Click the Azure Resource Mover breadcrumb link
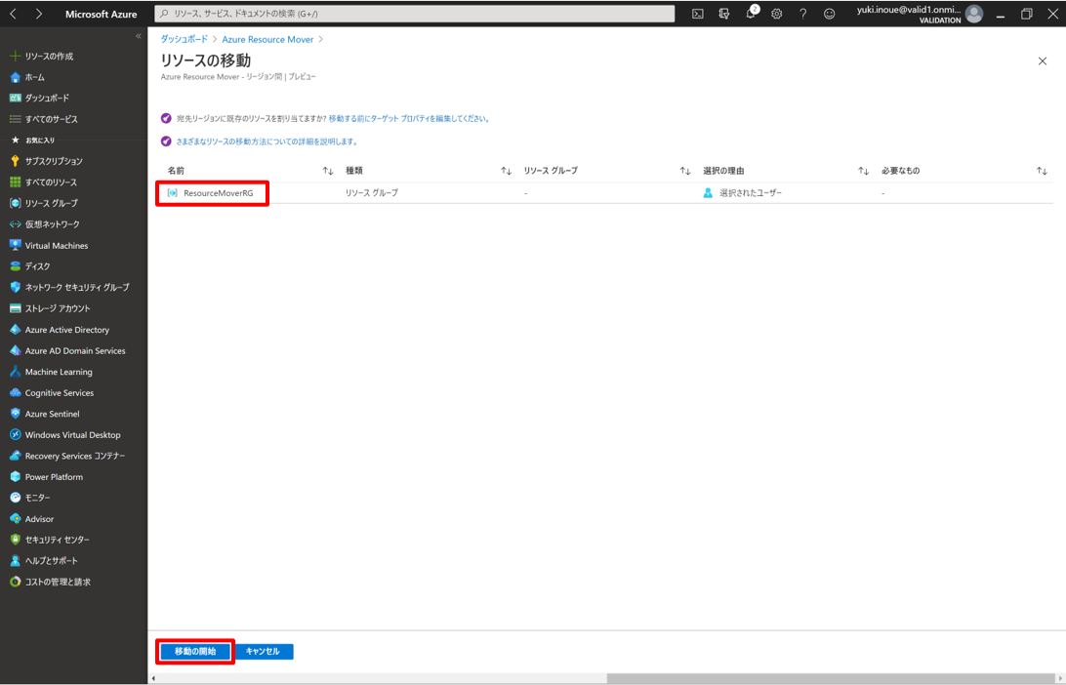Screen dimensions: 1066x685 click(x=267, y=39)
